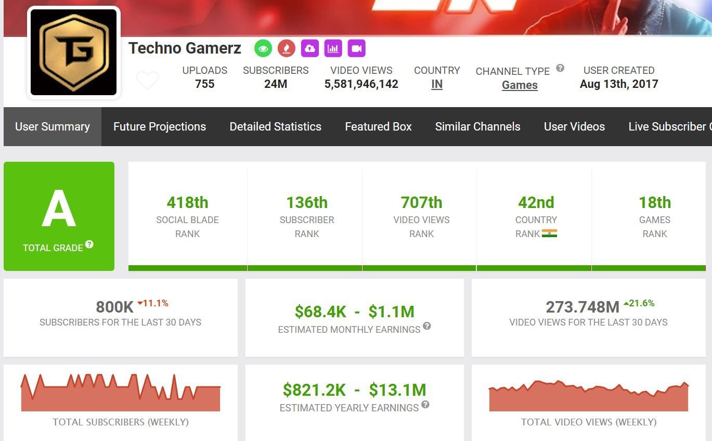Select the Featured Box tab

point(378,127)
